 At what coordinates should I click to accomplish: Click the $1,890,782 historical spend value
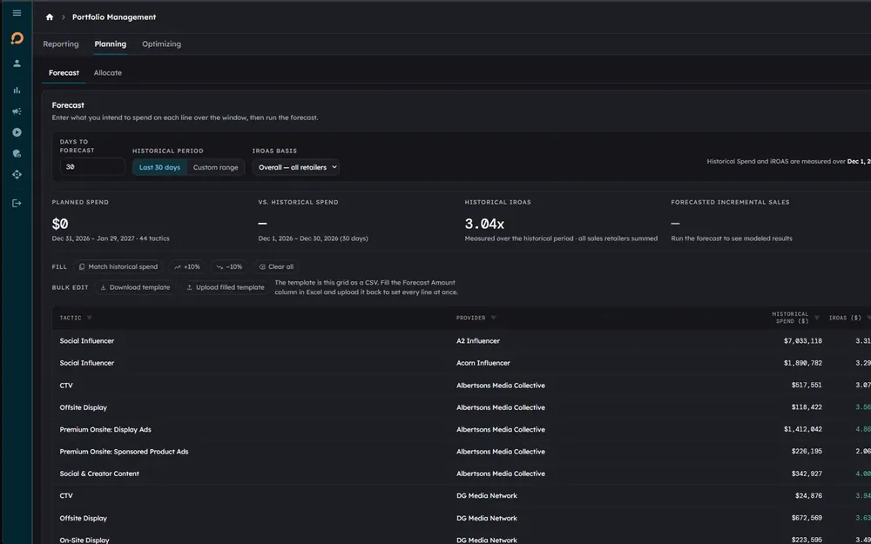tap(803, 363)
